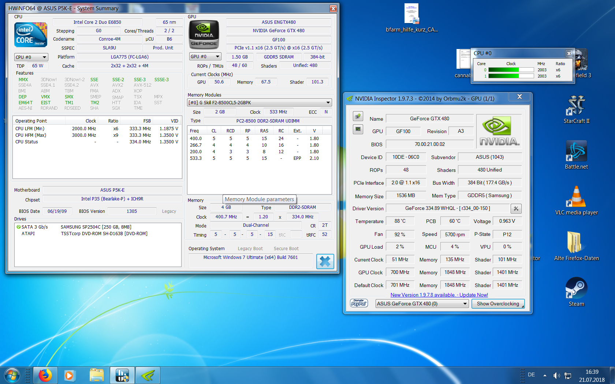Click the PayPal Donate icon
This screenshot has height=384, width=615.
359,303
